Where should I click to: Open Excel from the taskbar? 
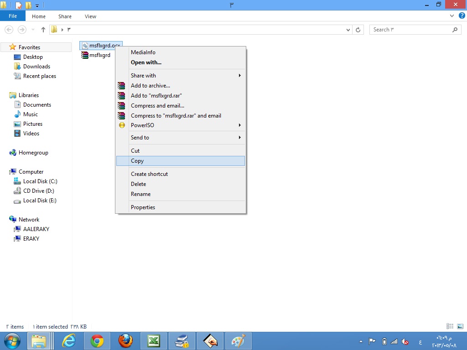pyautogui.click(x=154, y=341)
